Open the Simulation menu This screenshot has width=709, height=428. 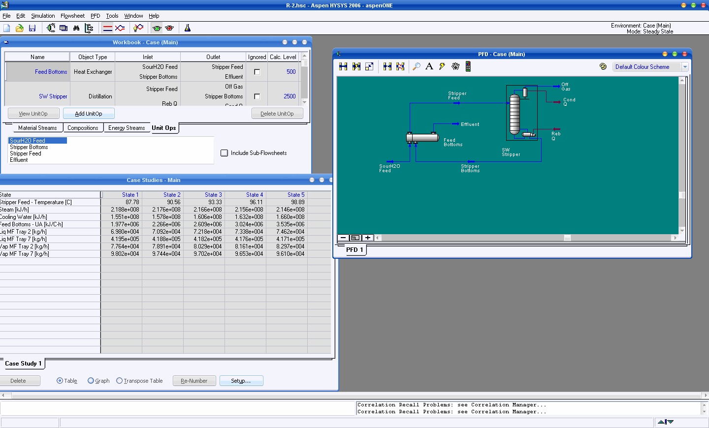[x=43, y=16]
